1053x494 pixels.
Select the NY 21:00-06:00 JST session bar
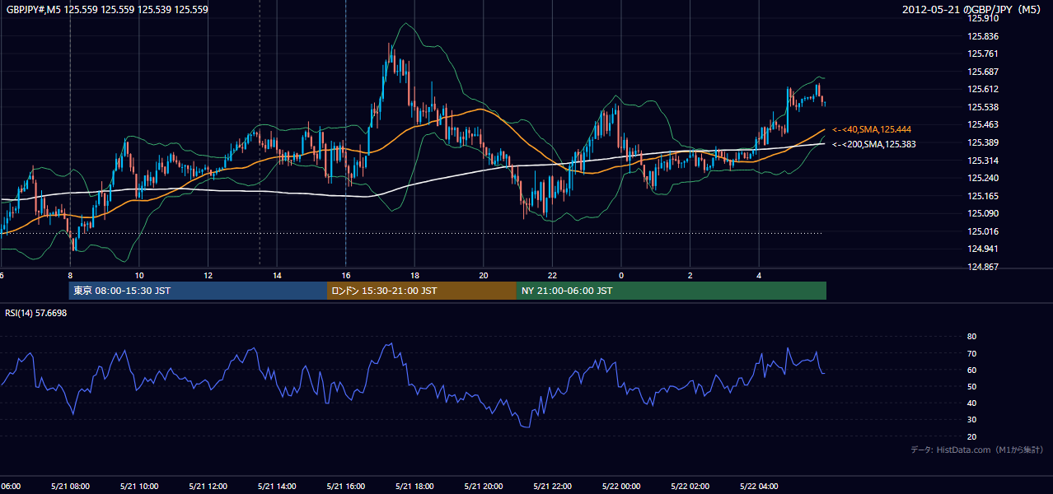(672, 291)
